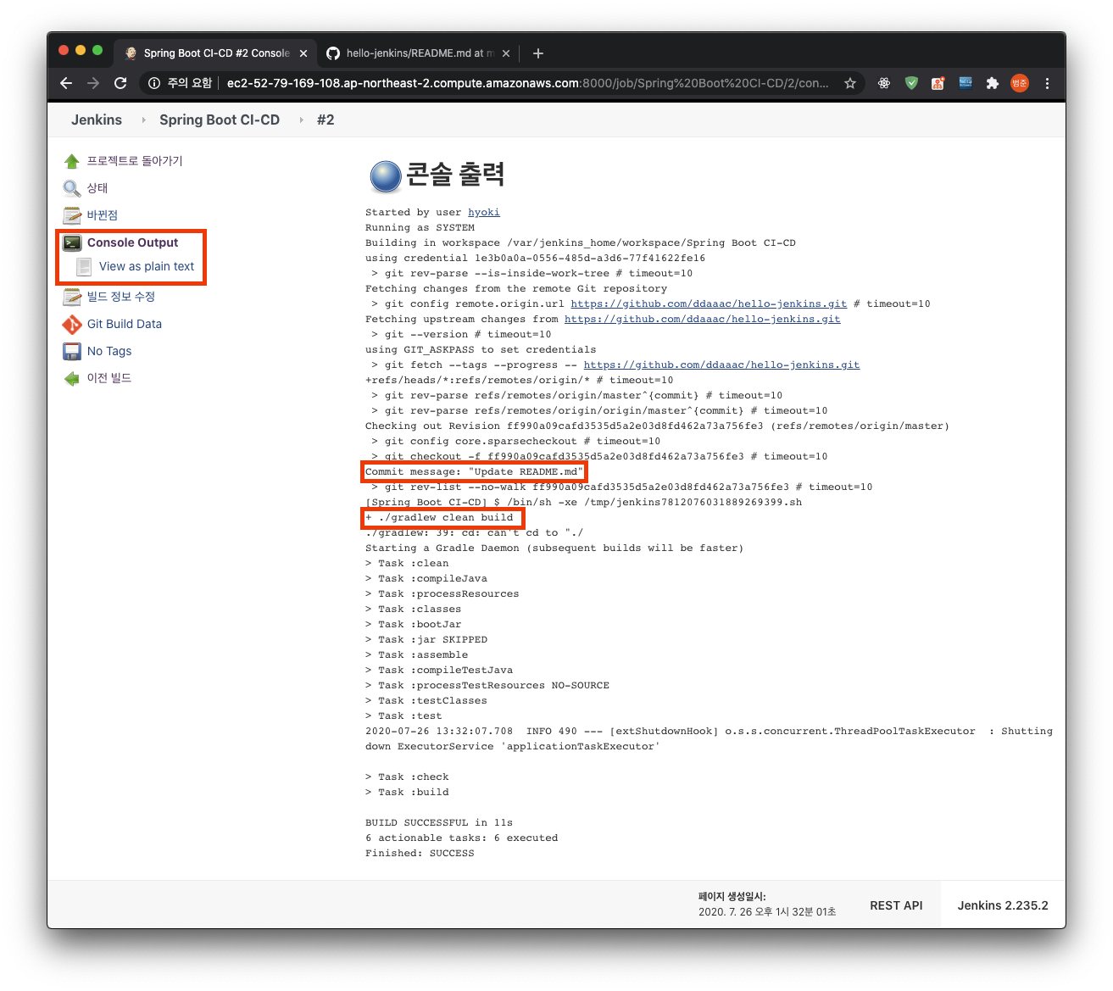Click the floppy disk No Tags icon
Screen dimensions: 1113x991
pos(72,351)
